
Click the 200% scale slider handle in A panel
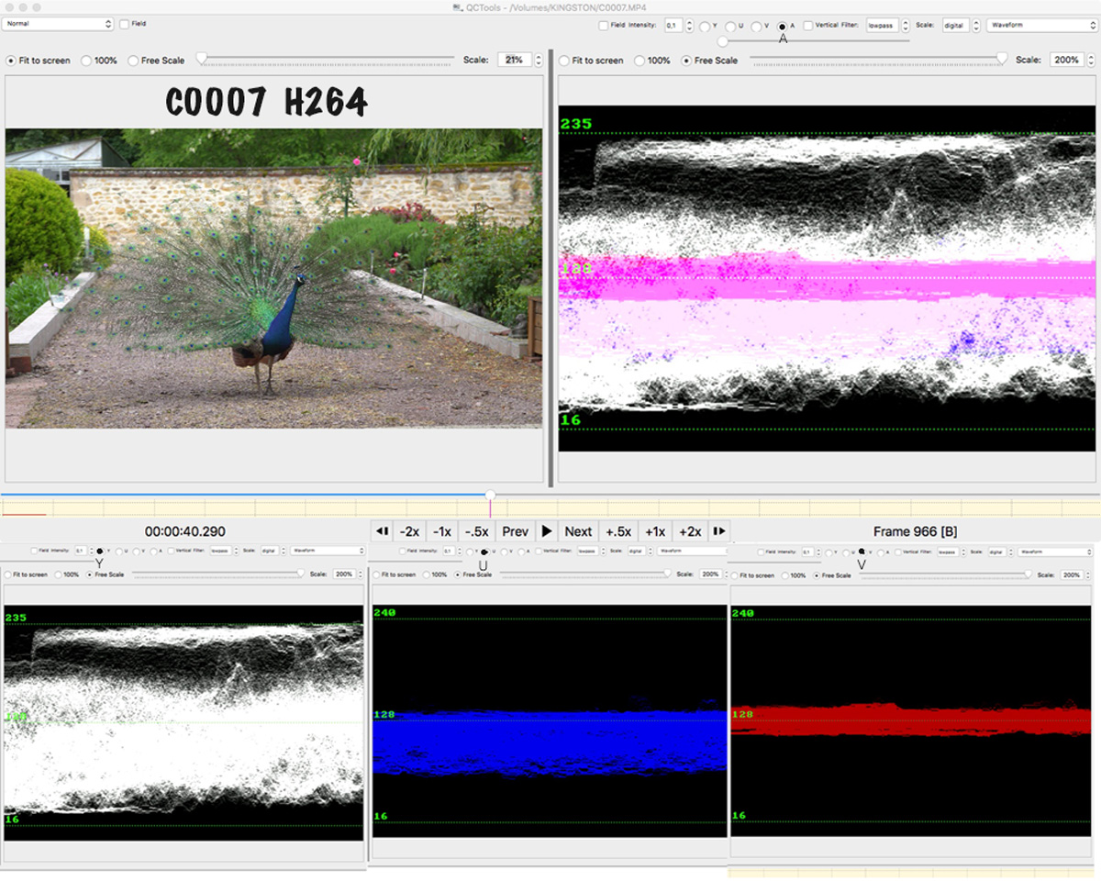point(1002,58)
